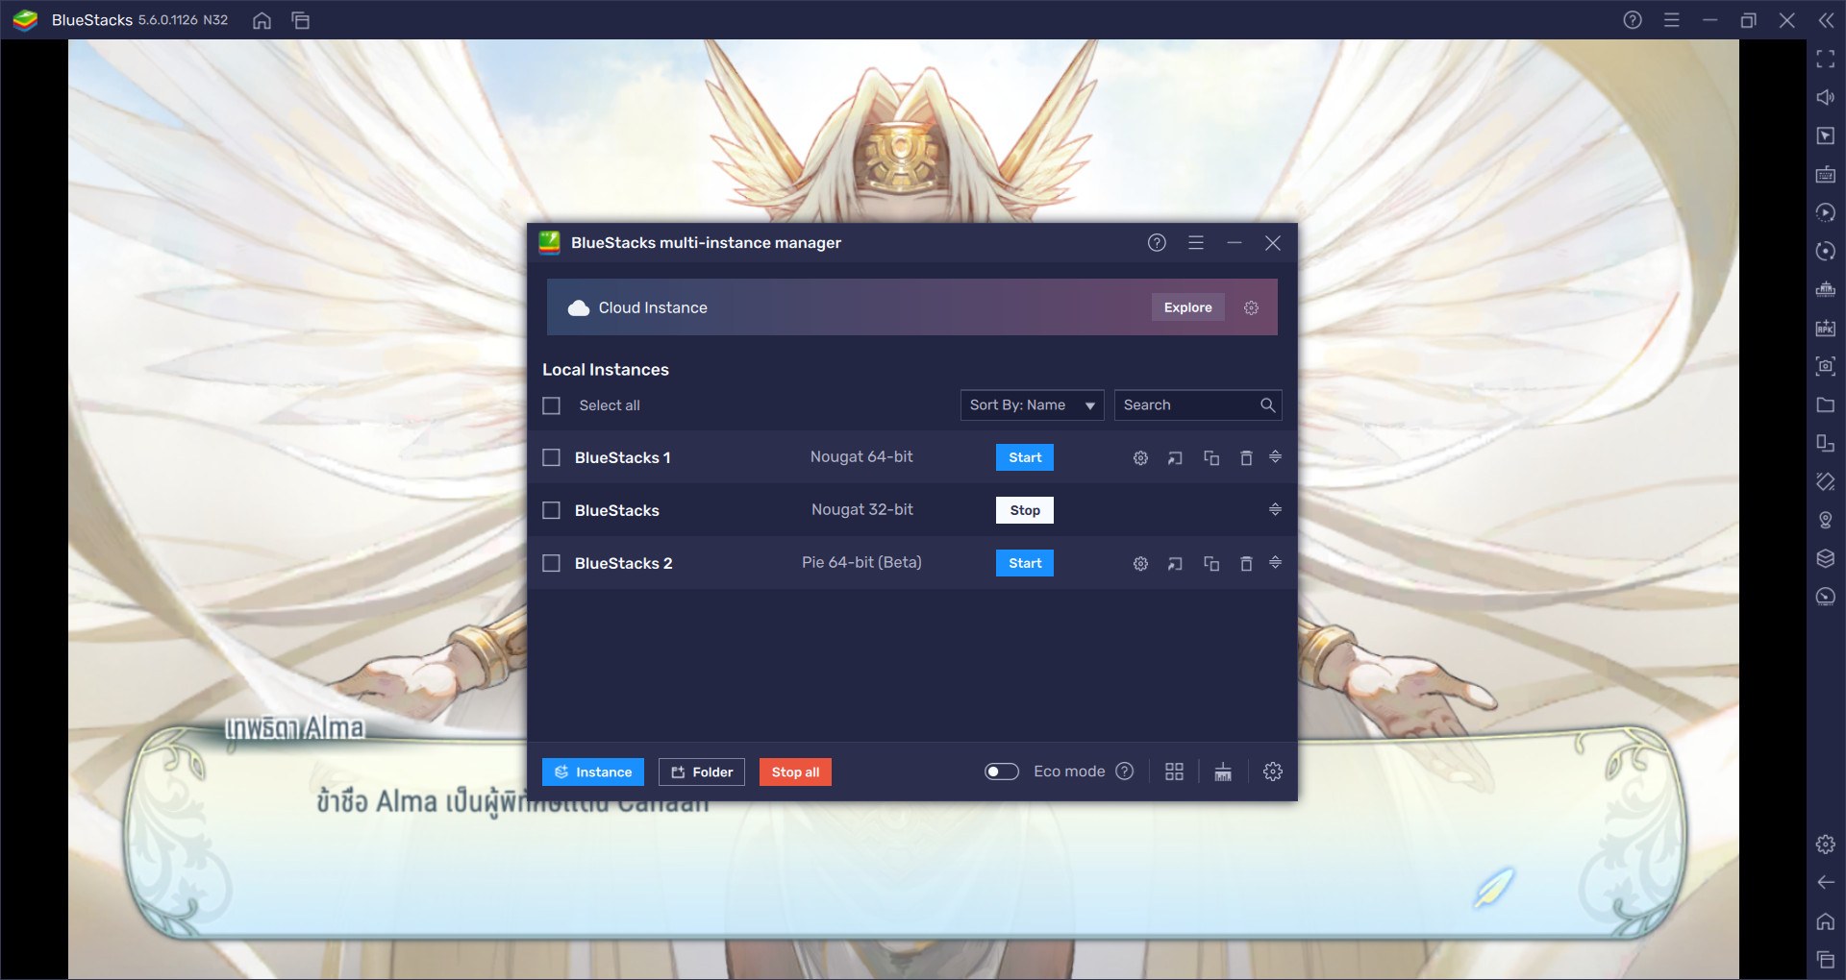Click the disk cleanup icon in manager
The image size is (1846, 980).
[1223, 772]
